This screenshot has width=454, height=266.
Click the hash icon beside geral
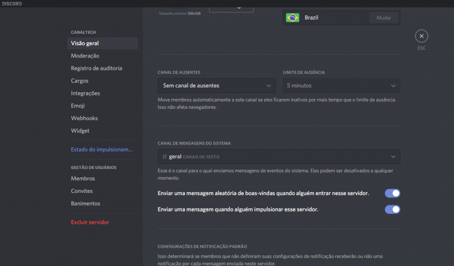pos(164,156)
